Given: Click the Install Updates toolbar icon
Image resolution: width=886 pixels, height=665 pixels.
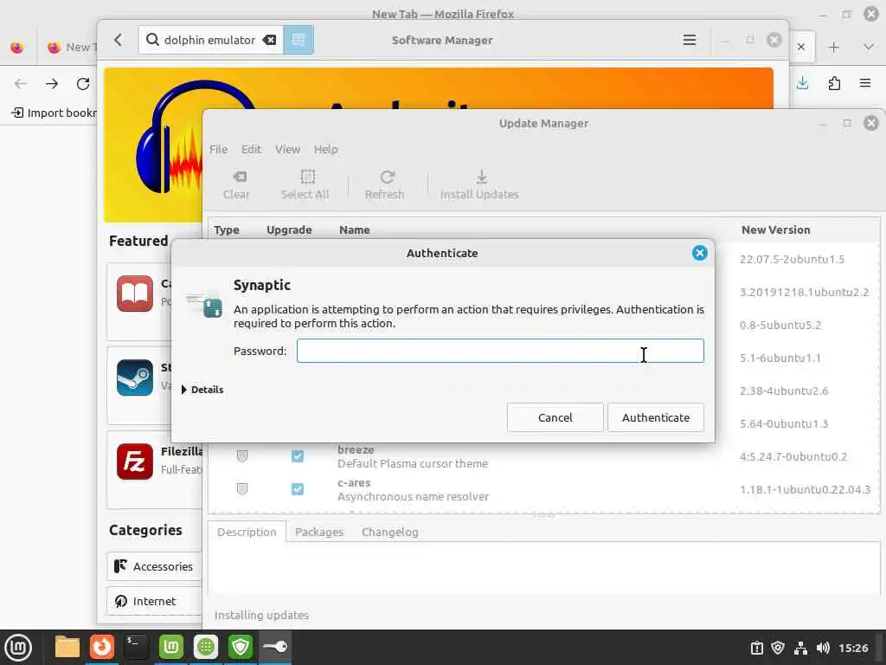Looking at the screenshot, I should click(x=479, y=185).
